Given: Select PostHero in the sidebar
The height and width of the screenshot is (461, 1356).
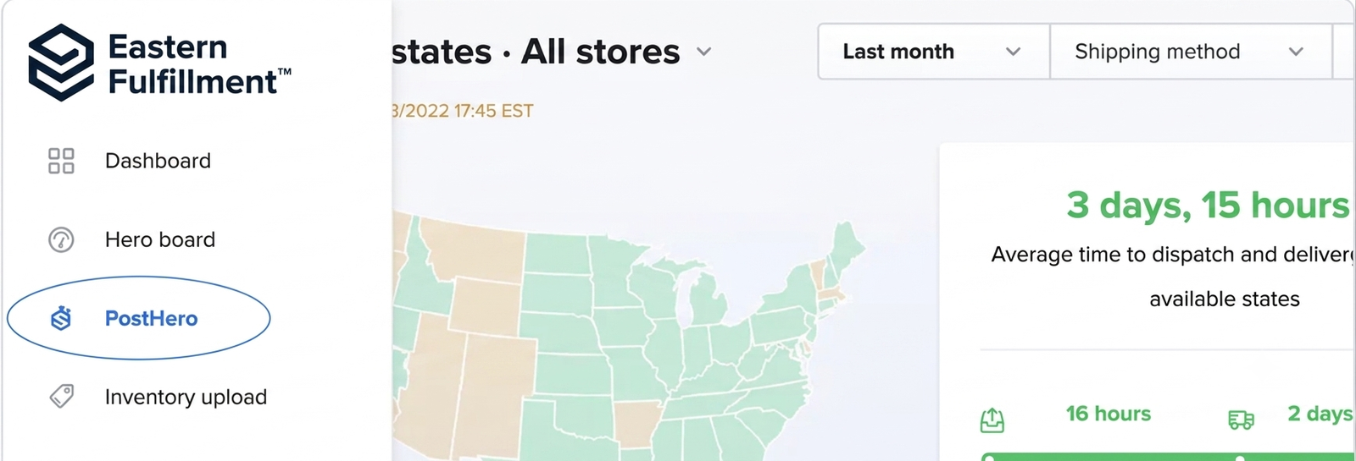Looking at the screenshot, I should click(x=151, y=318).
